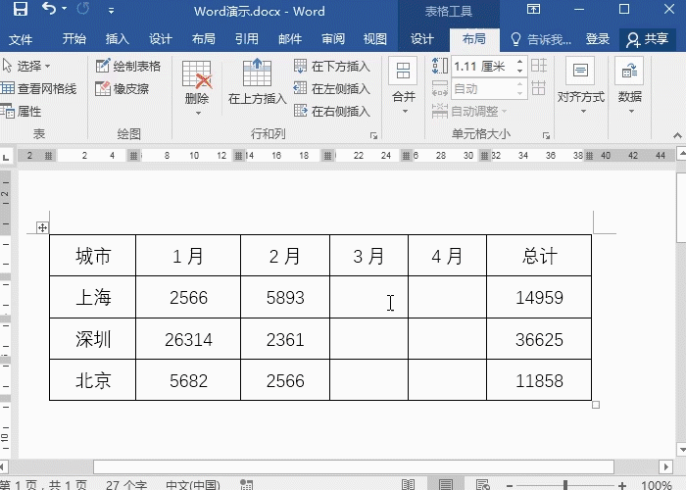This screenshot has width=686, height=490.
Task: Open the 选择 dropdown
Action: tap(26, 66)
